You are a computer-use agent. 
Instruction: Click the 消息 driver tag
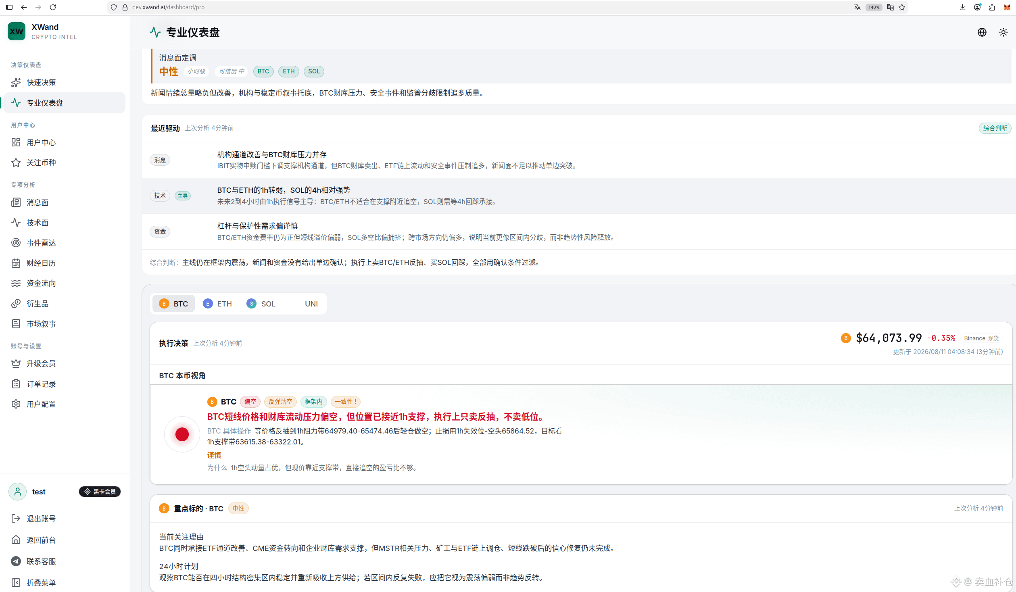[x=160, y=160]
